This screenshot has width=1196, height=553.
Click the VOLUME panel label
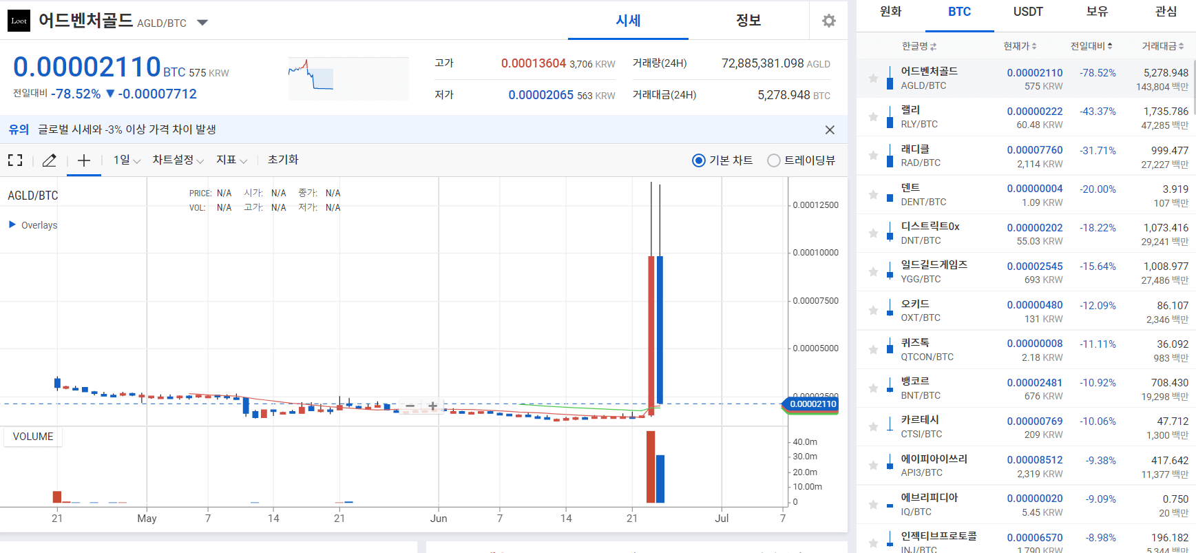pyautogui.click(x=33, y=437)
